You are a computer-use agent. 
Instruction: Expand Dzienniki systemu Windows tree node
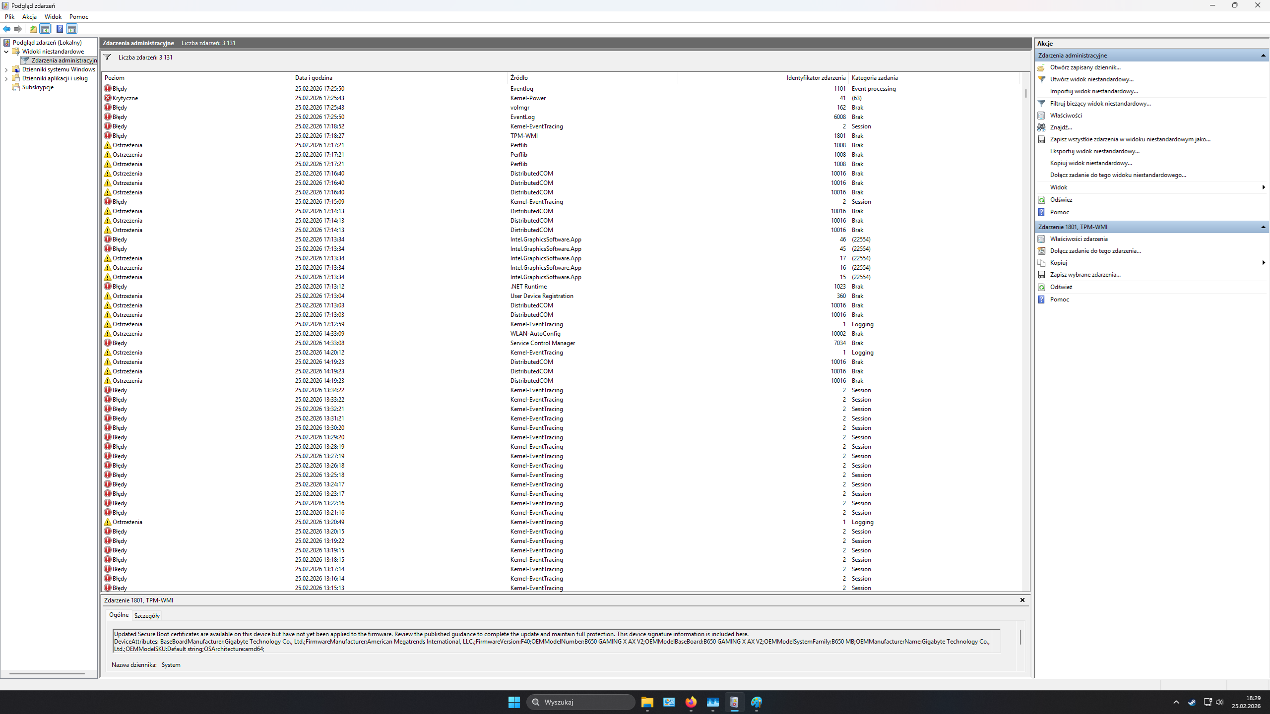point(6,69)
